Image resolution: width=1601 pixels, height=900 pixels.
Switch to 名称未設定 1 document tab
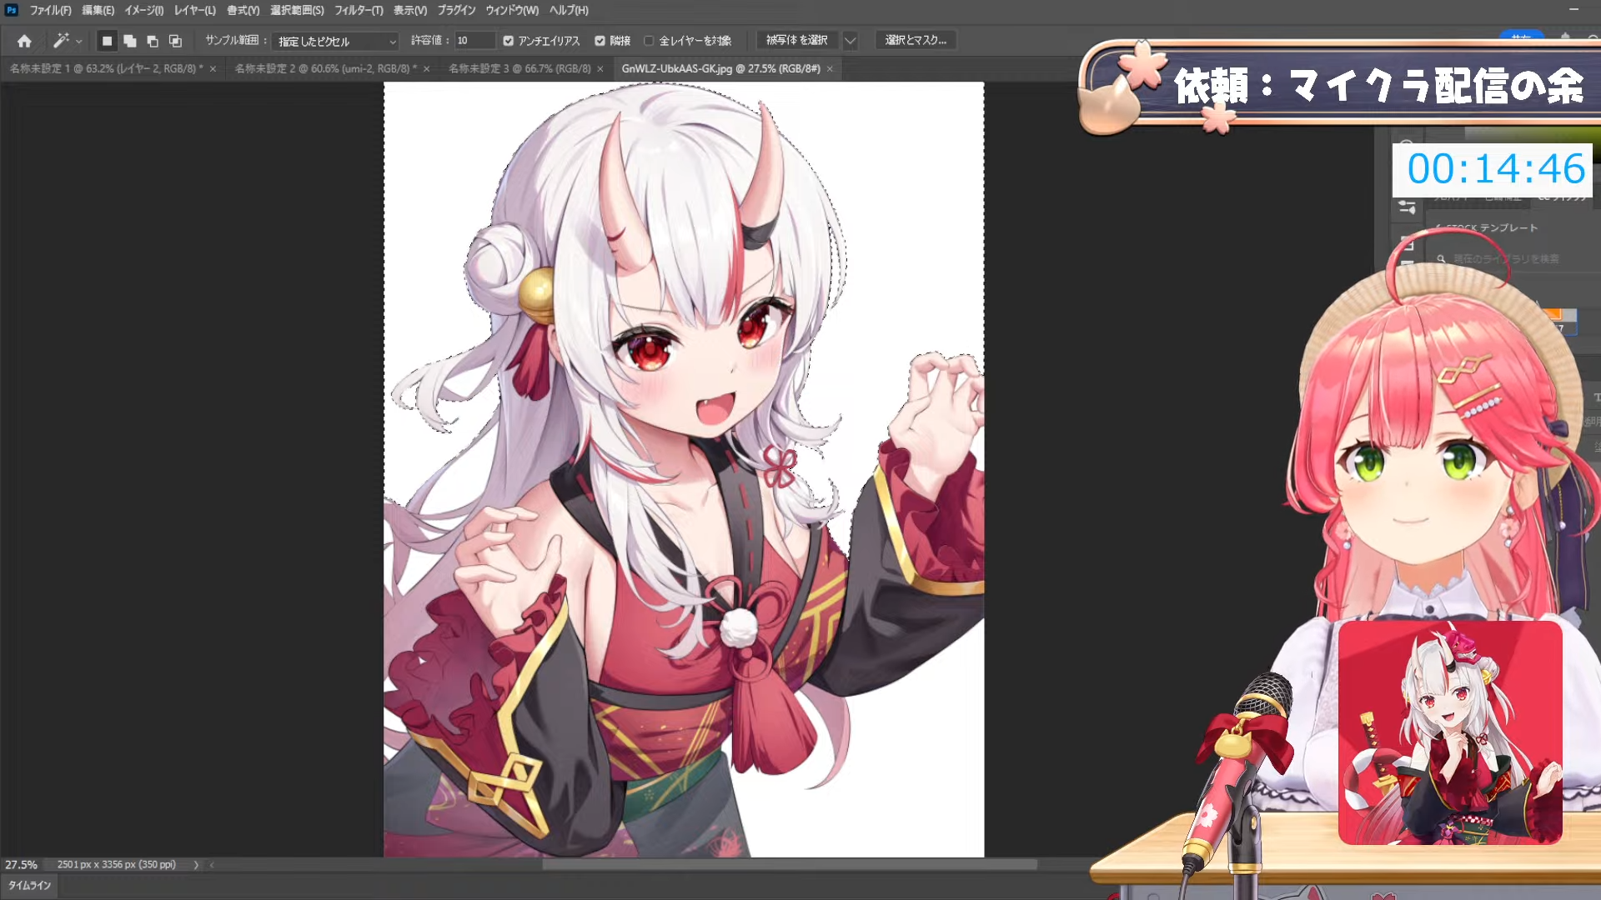(107, 68)
